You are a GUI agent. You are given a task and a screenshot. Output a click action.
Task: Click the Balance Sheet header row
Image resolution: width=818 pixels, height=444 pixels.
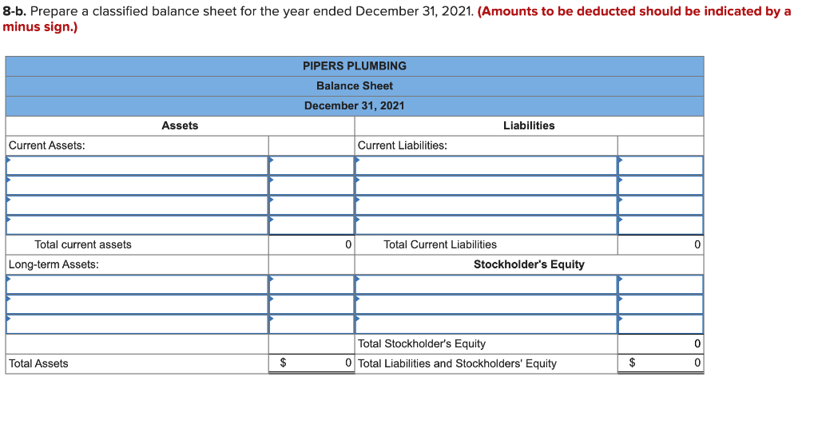click(x=355, y=86)
